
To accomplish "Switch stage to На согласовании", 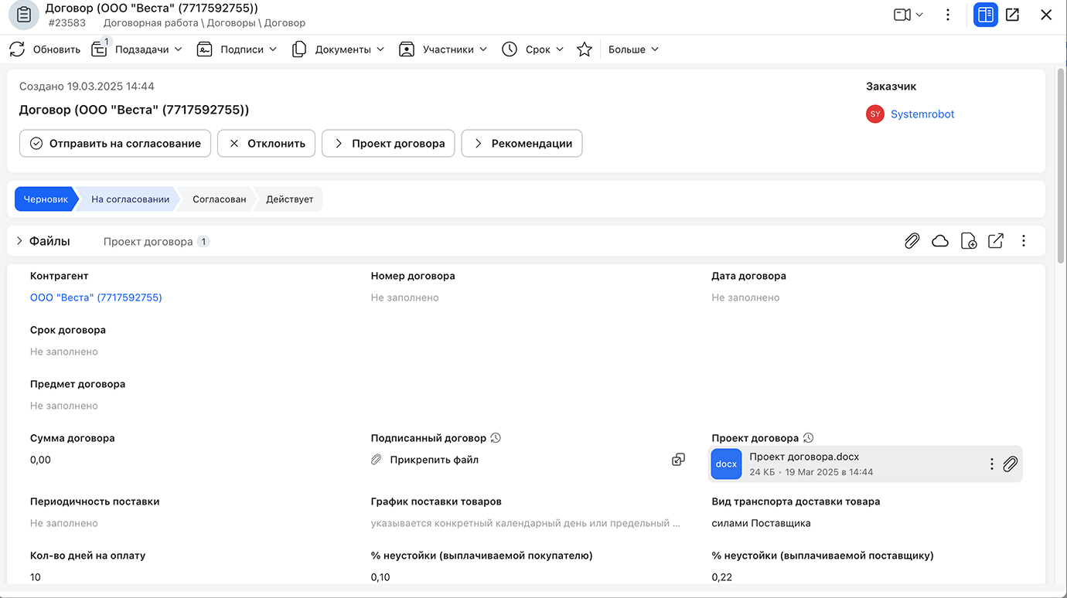I will click(x=130, y=199).
